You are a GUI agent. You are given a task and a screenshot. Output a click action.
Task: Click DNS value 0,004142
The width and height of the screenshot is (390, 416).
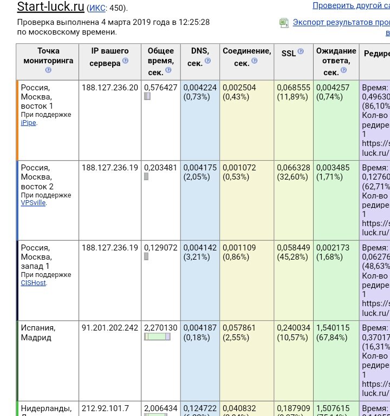tap(200, 248)
